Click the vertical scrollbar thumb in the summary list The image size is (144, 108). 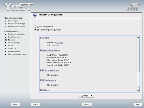tap(138, 55)
